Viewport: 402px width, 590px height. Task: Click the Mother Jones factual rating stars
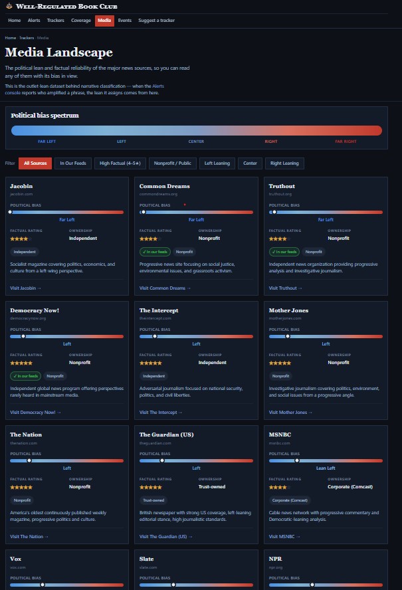pyautogui.click(x=280, y=363)
